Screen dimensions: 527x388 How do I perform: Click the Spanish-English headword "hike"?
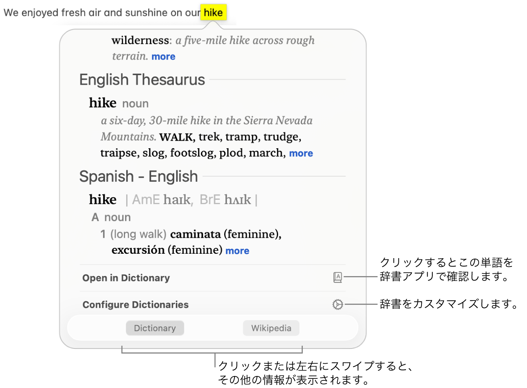(103, 199)
